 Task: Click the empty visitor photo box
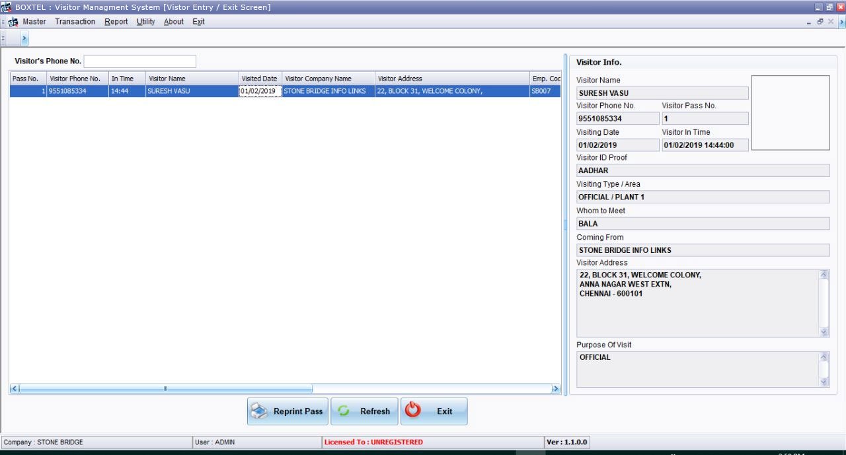click(x=790, y=113)
